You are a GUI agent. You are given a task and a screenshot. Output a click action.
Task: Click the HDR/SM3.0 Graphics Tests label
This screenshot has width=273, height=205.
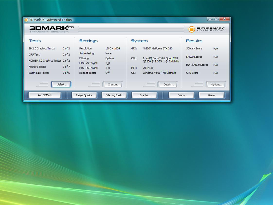[45, 61]
